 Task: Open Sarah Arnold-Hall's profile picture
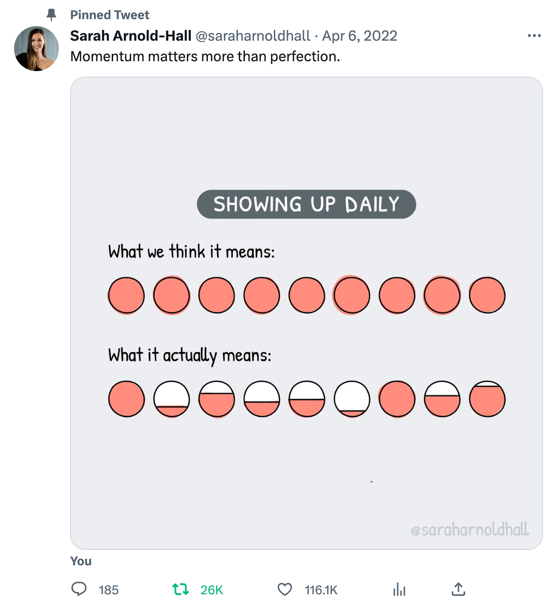36,49
